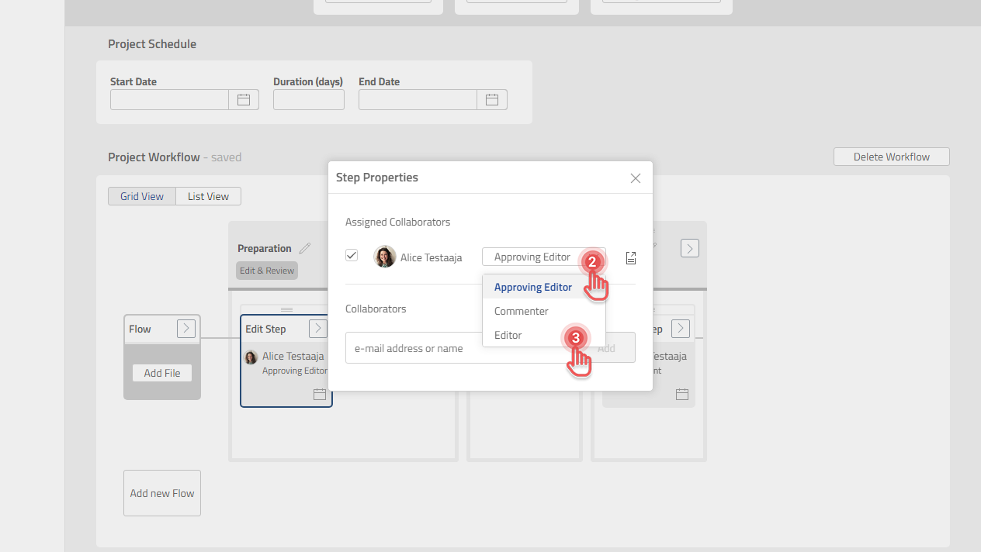Expand the Flow card with its chevron
Image resolution: width=981 pixels, height=552 pixels.
[185, 328]
